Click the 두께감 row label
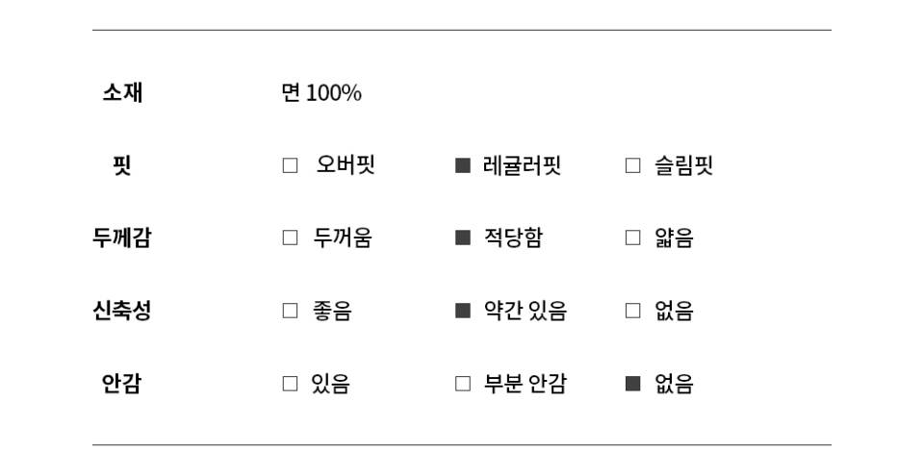 coord(122,238)
